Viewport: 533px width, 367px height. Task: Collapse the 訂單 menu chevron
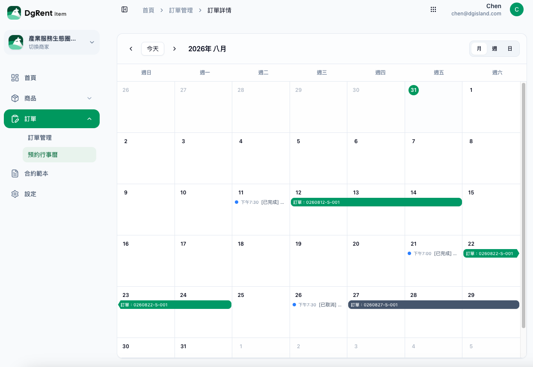[89, 119]
